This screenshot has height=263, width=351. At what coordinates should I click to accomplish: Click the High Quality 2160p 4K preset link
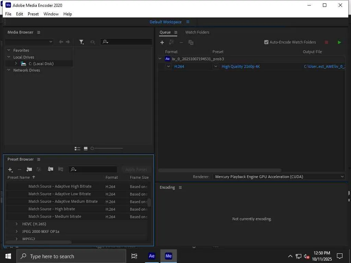(241, 66)
